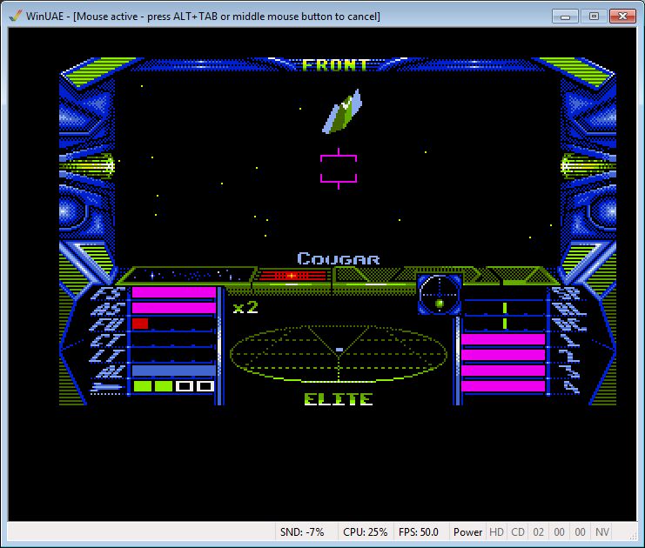This screenshot has width=645, height=548.
Task: Click the blip at scanner center
Action: pyautogui.click(x=339, y=350)
